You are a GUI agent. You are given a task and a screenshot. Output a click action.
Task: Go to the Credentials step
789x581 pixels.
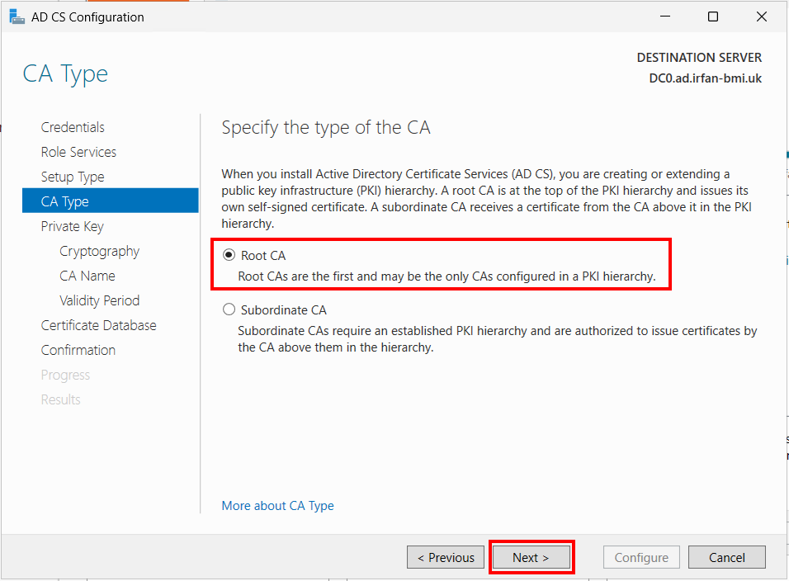pos(73,127)
